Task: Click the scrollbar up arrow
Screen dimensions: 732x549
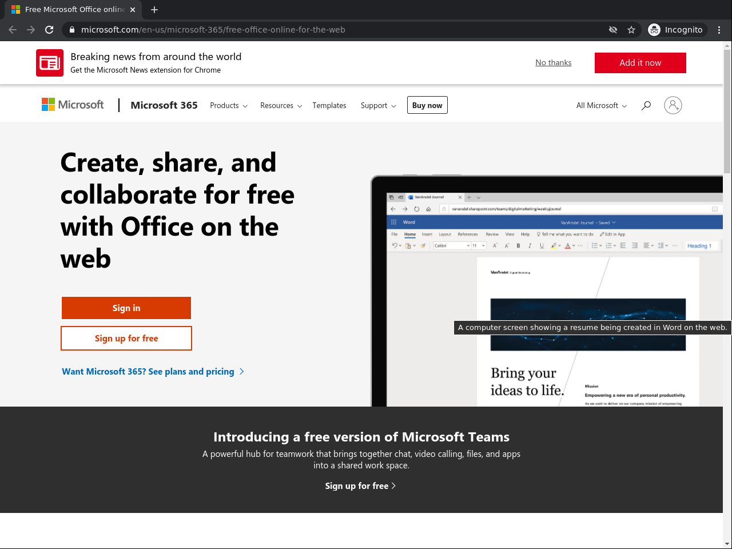Action: pyautogui.click(x=727, y=45)
